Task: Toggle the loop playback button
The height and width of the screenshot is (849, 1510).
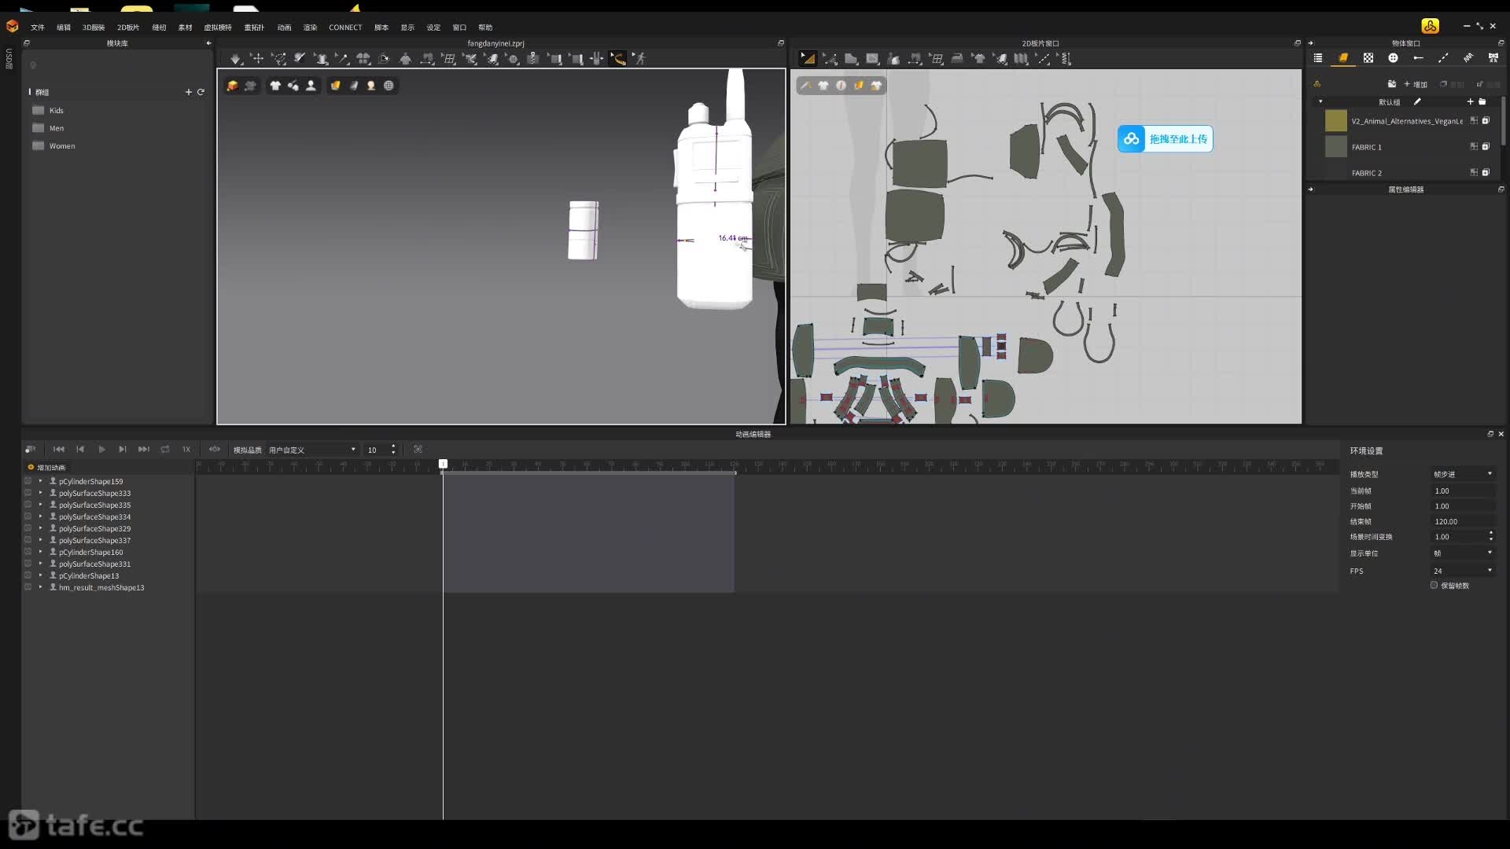Action: click(x=165, y=450)
